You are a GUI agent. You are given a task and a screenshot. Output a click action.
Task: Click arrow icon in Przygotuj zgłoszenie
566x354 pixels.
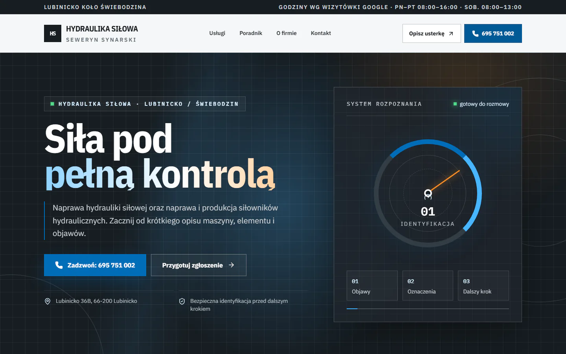[232, 265]
